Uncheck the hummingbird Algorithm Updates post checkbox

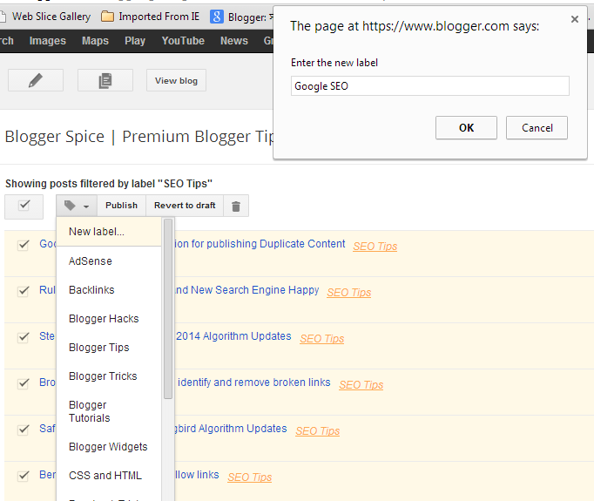(24, 430)
